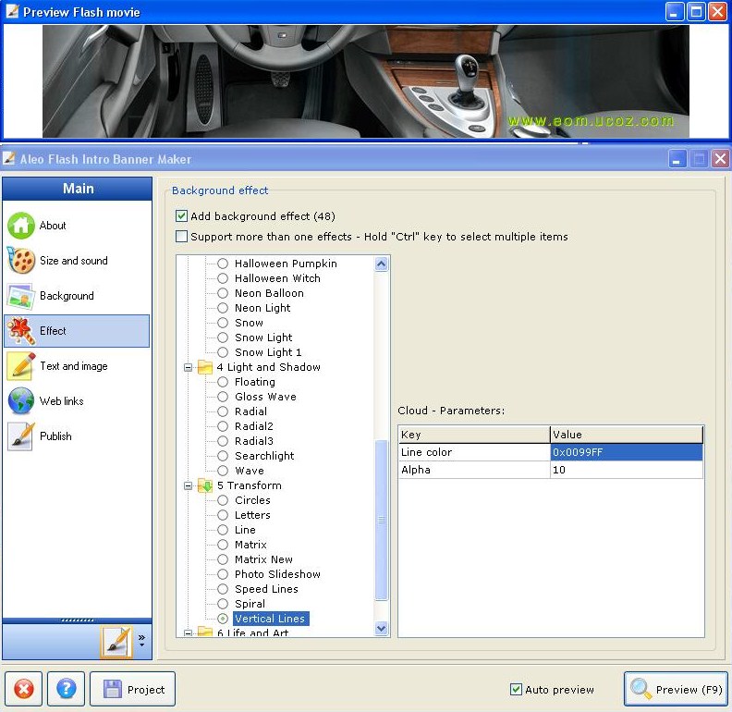Enable Support more than one effects checkbox
Screen dimensions: 732x712
pyautogui.click(x=181, y=237)
